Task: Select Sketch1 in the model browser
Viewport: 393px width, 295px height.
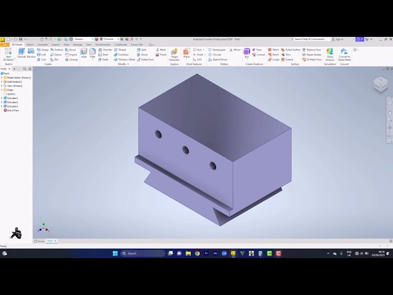Action: coord(10,94)
